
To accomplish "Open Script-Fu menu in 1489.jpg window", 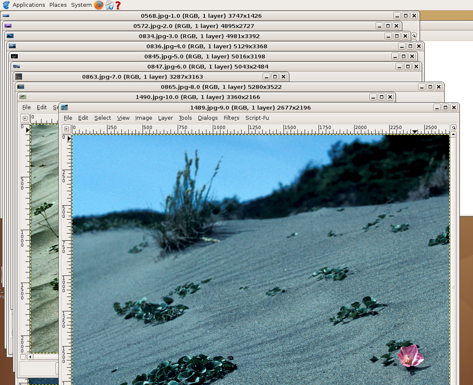I will tap(257, 118).
